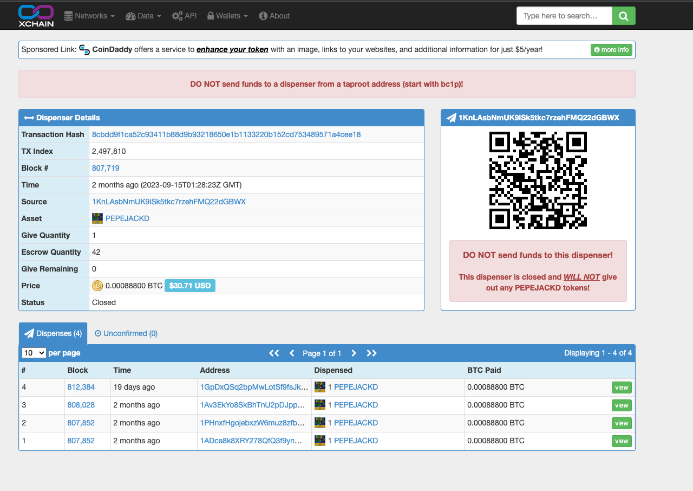Open PEPEJACKD link in dispense row 1

356,441
